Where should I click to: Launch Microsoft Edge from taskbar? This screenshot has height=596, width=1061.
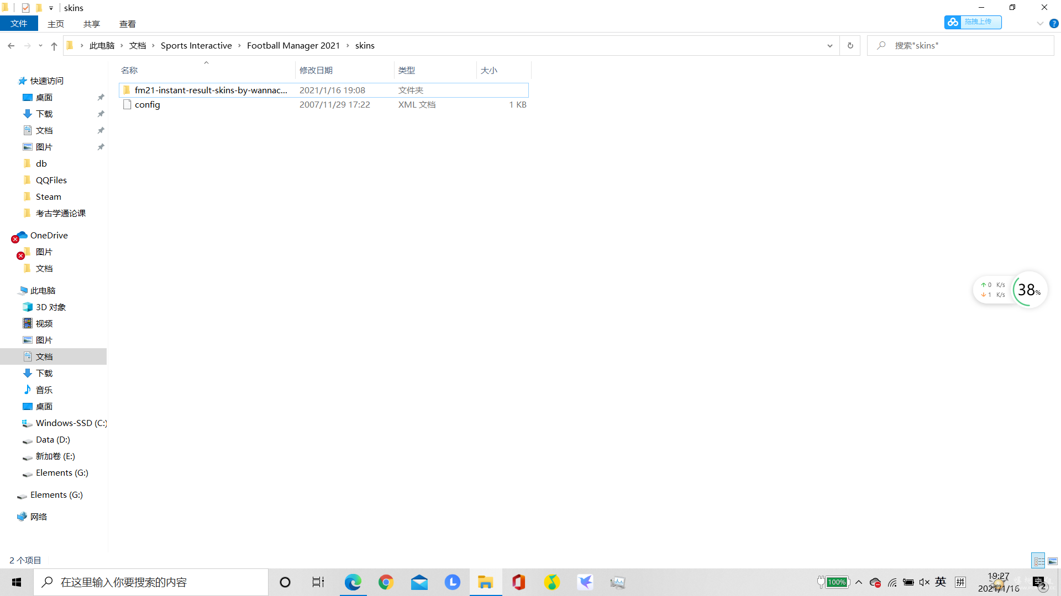[x=353, y=582]
